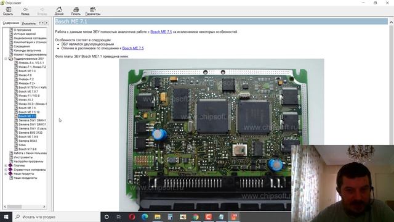The image size is (394, 222).
Task: Click the Вперед (Forward) toolbar arrow
Action: pos(42,11)
